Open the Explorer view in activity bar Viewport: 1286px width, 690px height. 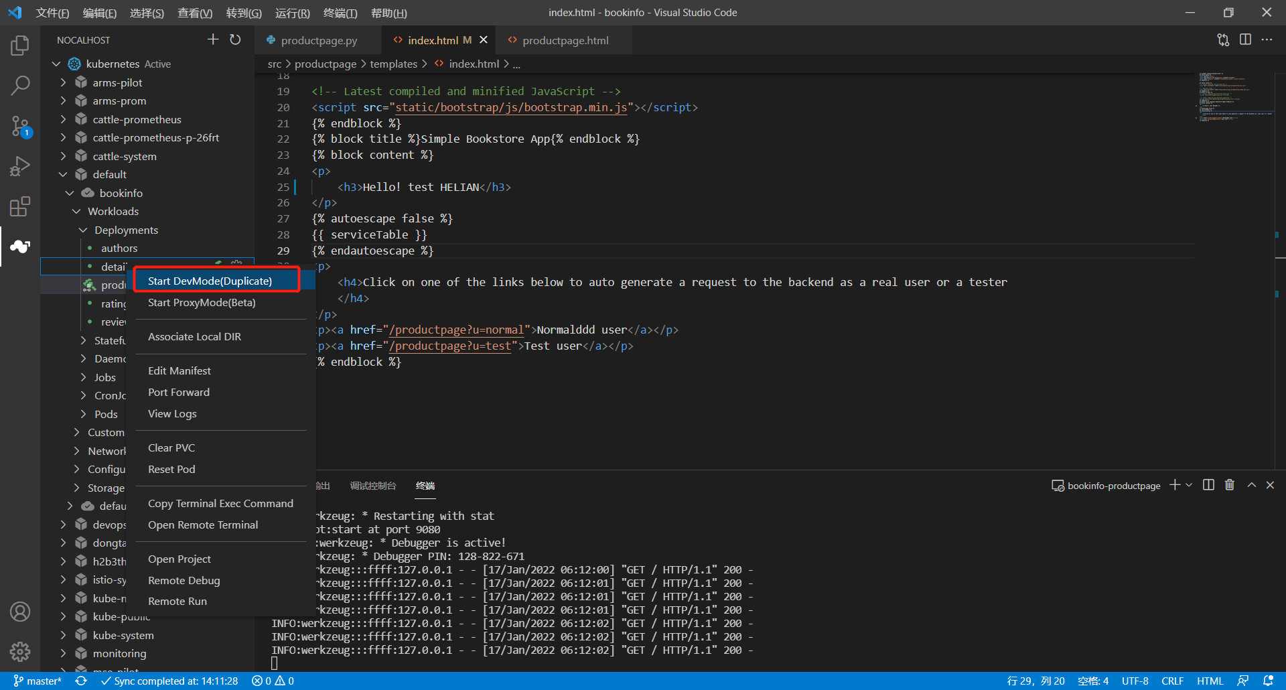click(20, 46)
